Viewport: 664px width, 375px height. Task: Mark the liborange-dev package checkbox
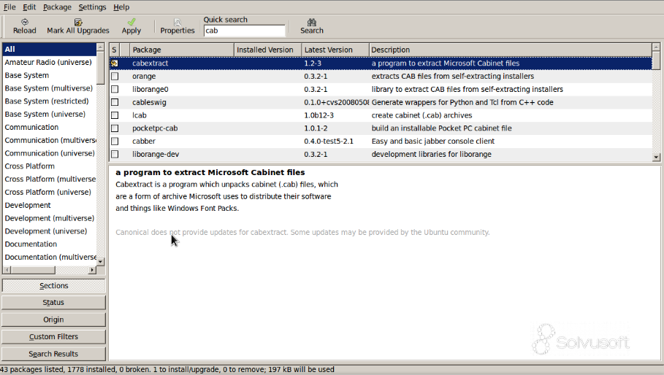115,155
